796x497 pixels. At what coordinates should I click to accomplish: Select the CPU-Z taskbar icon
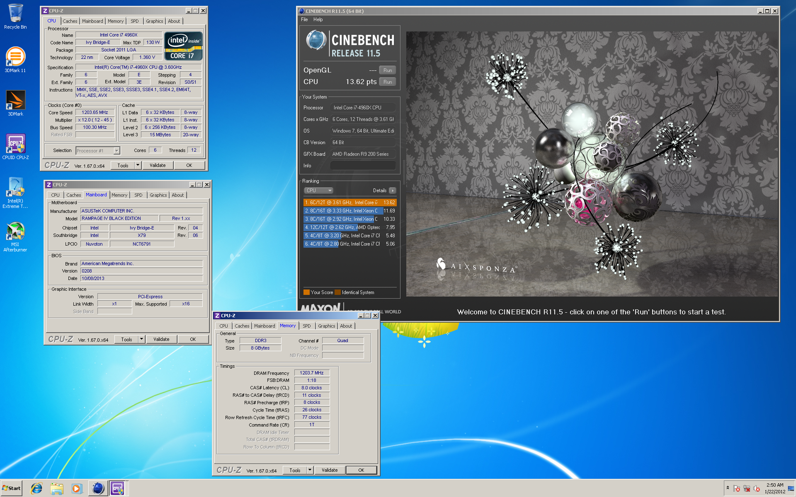click(x=118, y=488)
